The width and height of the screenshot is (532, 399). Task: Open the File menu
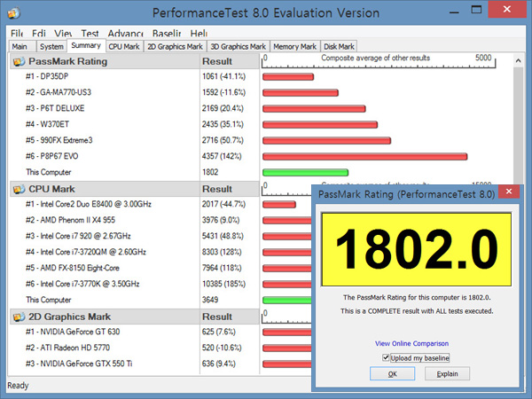coord(17,34)
